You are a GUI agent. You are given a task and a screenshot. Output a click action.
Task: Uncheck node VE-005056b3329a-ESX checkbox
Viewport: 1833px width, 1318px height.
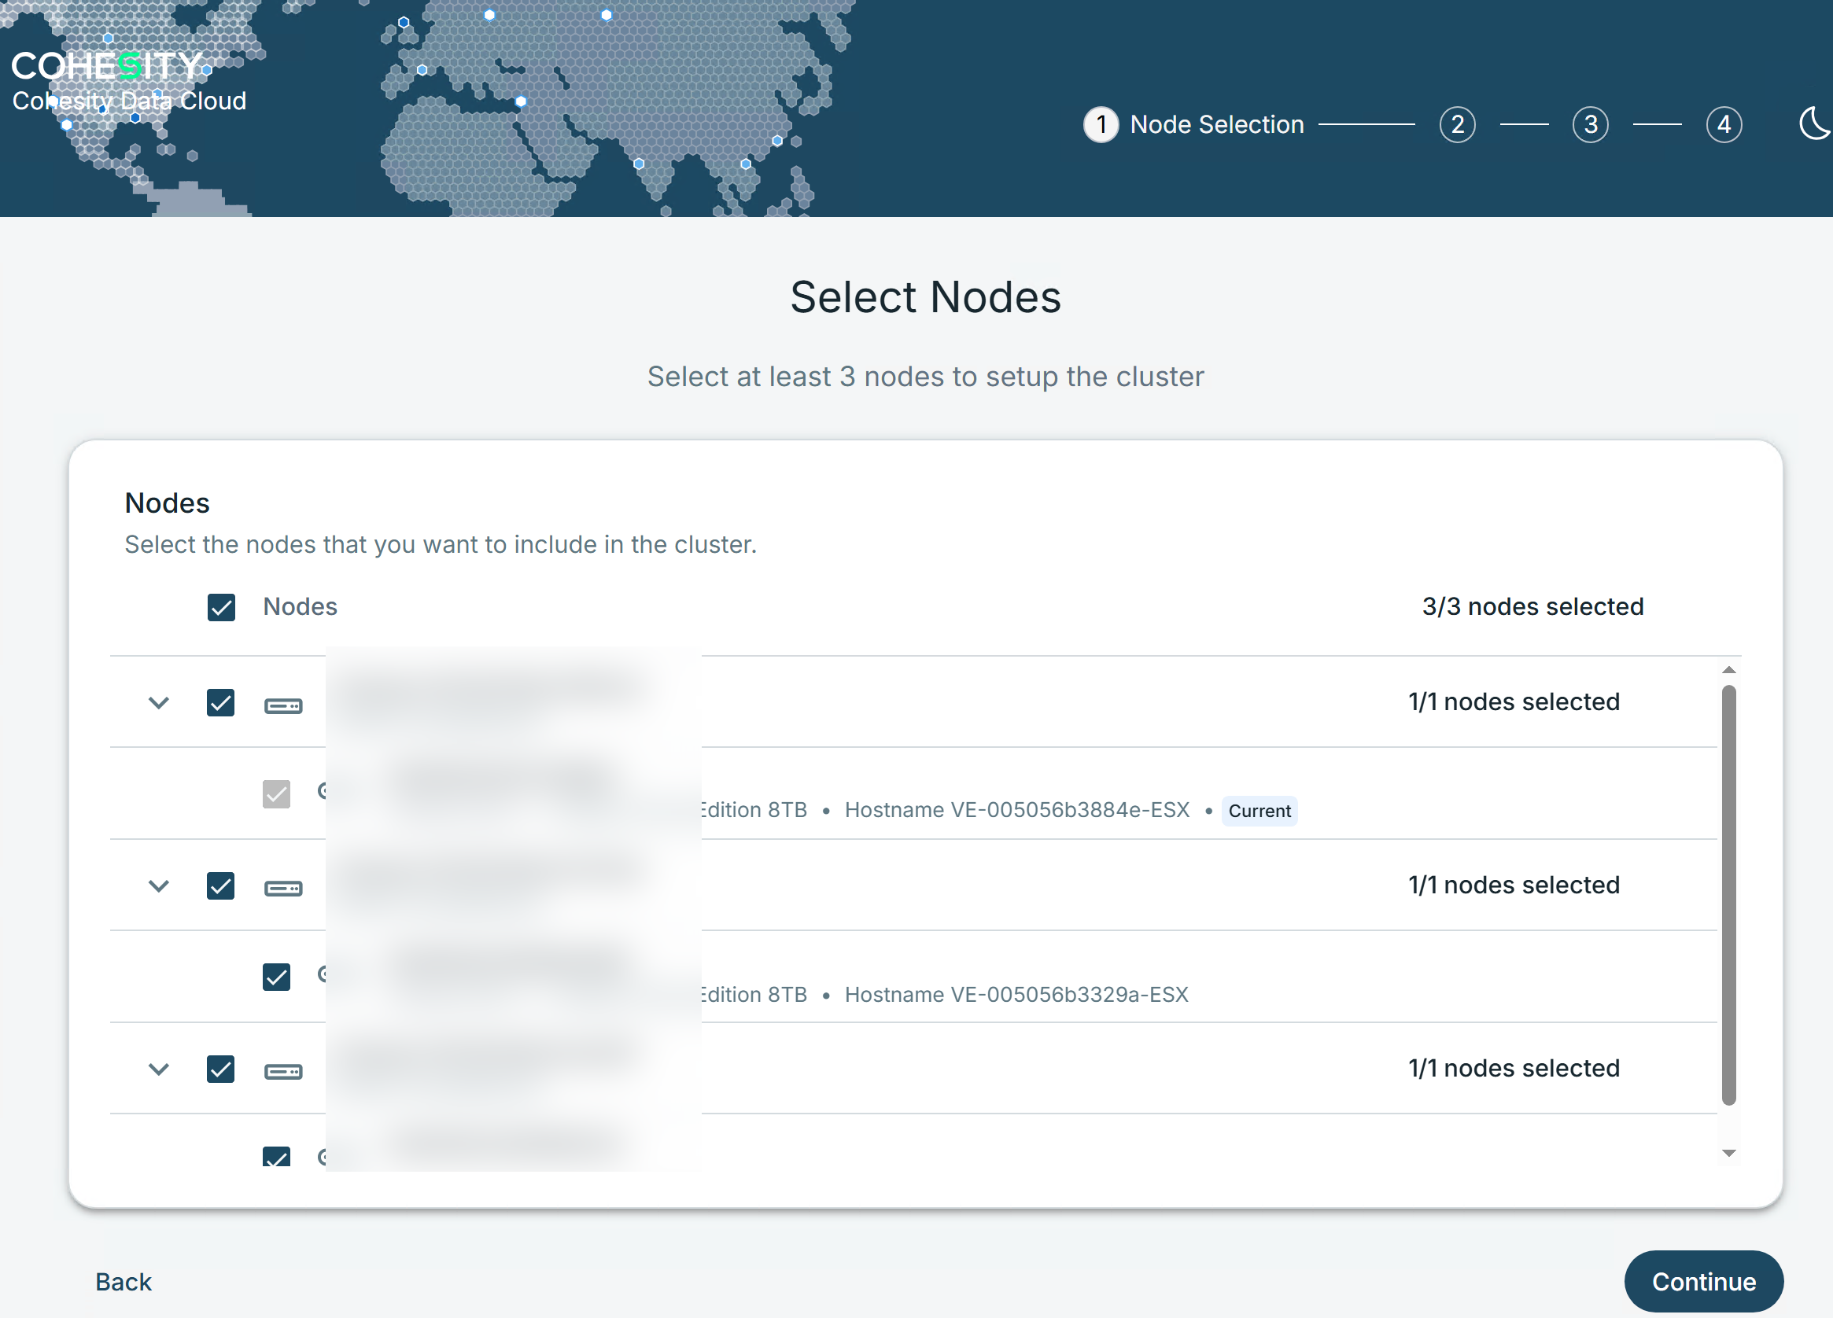[x=276, y=976]
